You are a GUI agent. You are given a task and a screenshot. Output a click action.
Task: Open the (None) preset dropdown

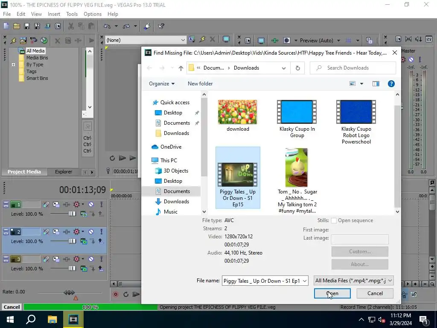pyautogui.click(x=183, y=40)
